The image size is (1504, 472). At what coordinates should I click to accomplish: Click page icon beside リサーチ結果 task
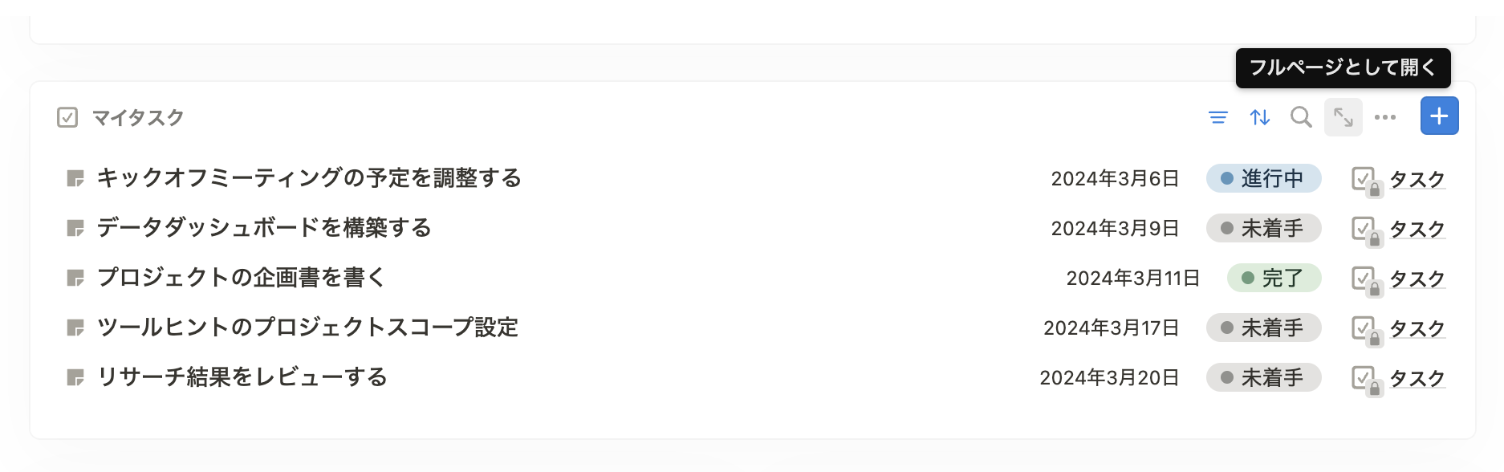75,377
